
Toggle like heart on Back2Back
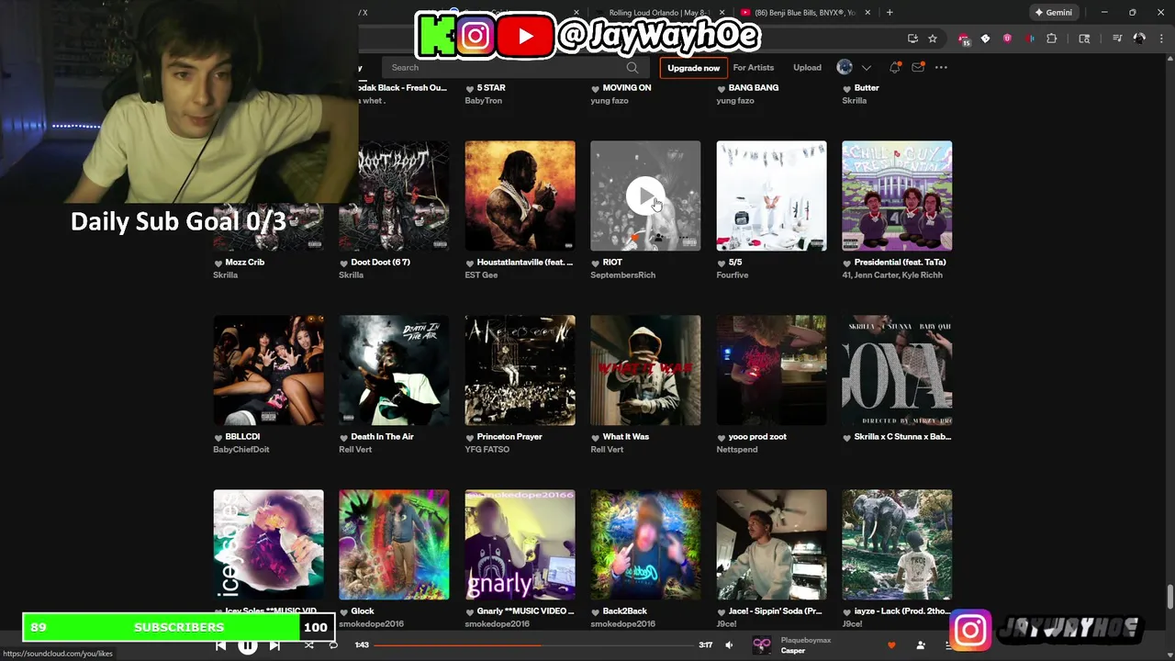coord(596,611)
